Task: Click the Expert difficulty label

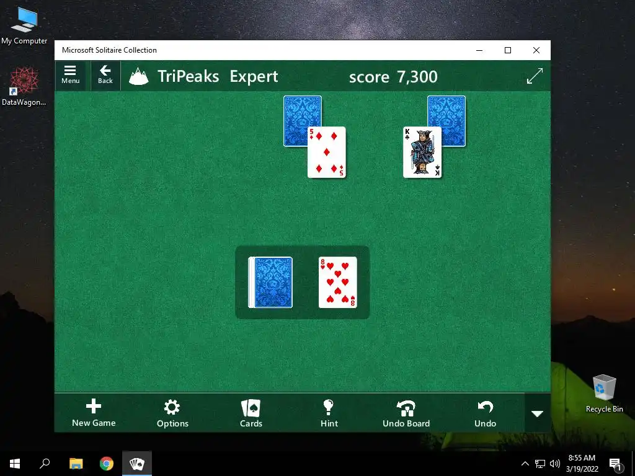Action: pos(254,76)
